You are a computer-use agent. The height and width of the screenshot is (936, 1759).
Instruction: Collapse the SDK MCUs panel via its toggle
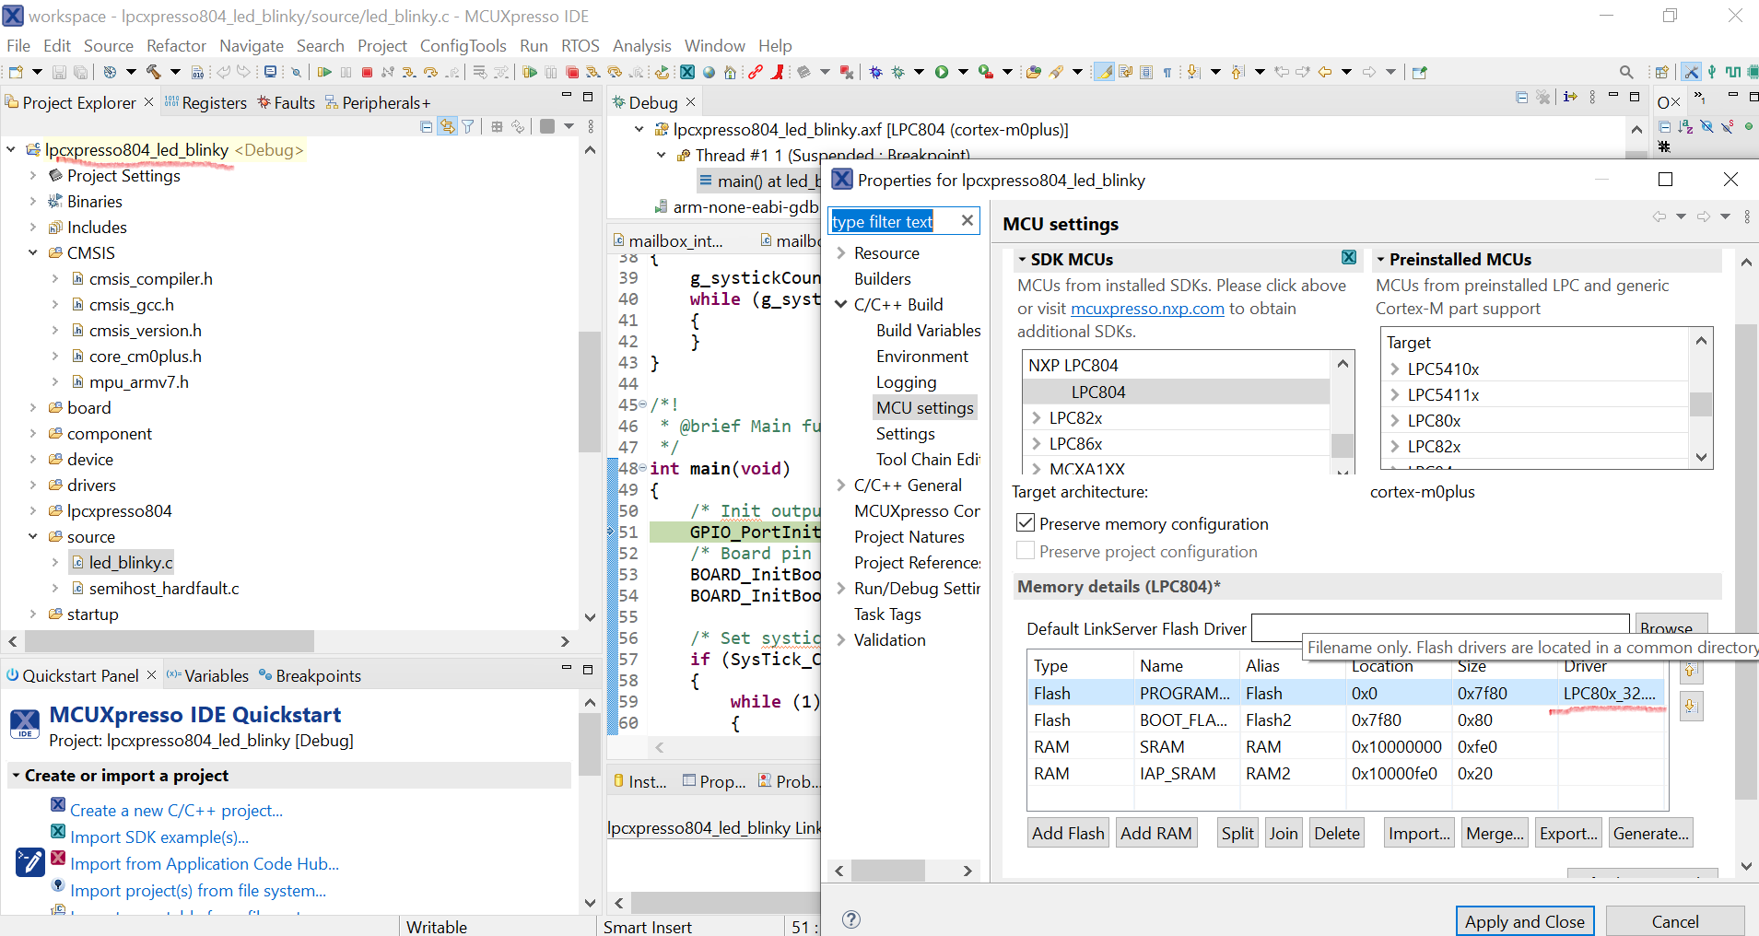(1022, 259)
